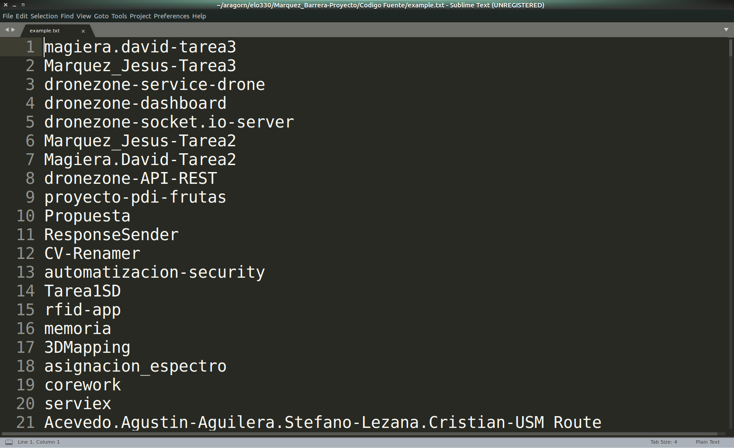Place cursor in line dronezone-dashboard

point(135,103)
